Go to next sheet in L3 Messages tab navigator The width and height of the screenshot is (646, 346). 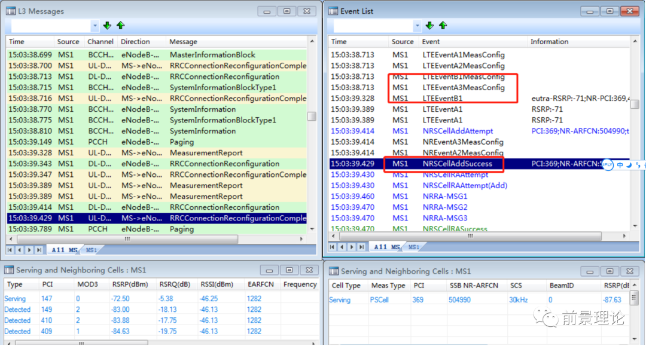tap(29, 250)
